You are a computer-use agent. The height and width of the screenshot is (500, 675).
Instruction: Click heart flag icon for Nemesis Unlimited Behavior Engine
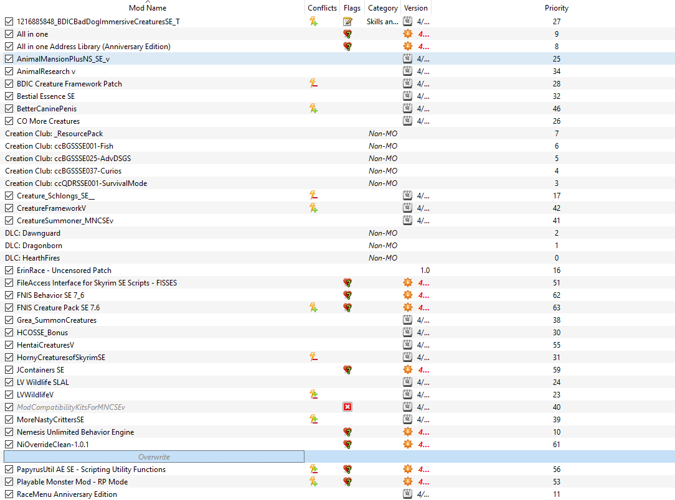(x=347, y=432)
